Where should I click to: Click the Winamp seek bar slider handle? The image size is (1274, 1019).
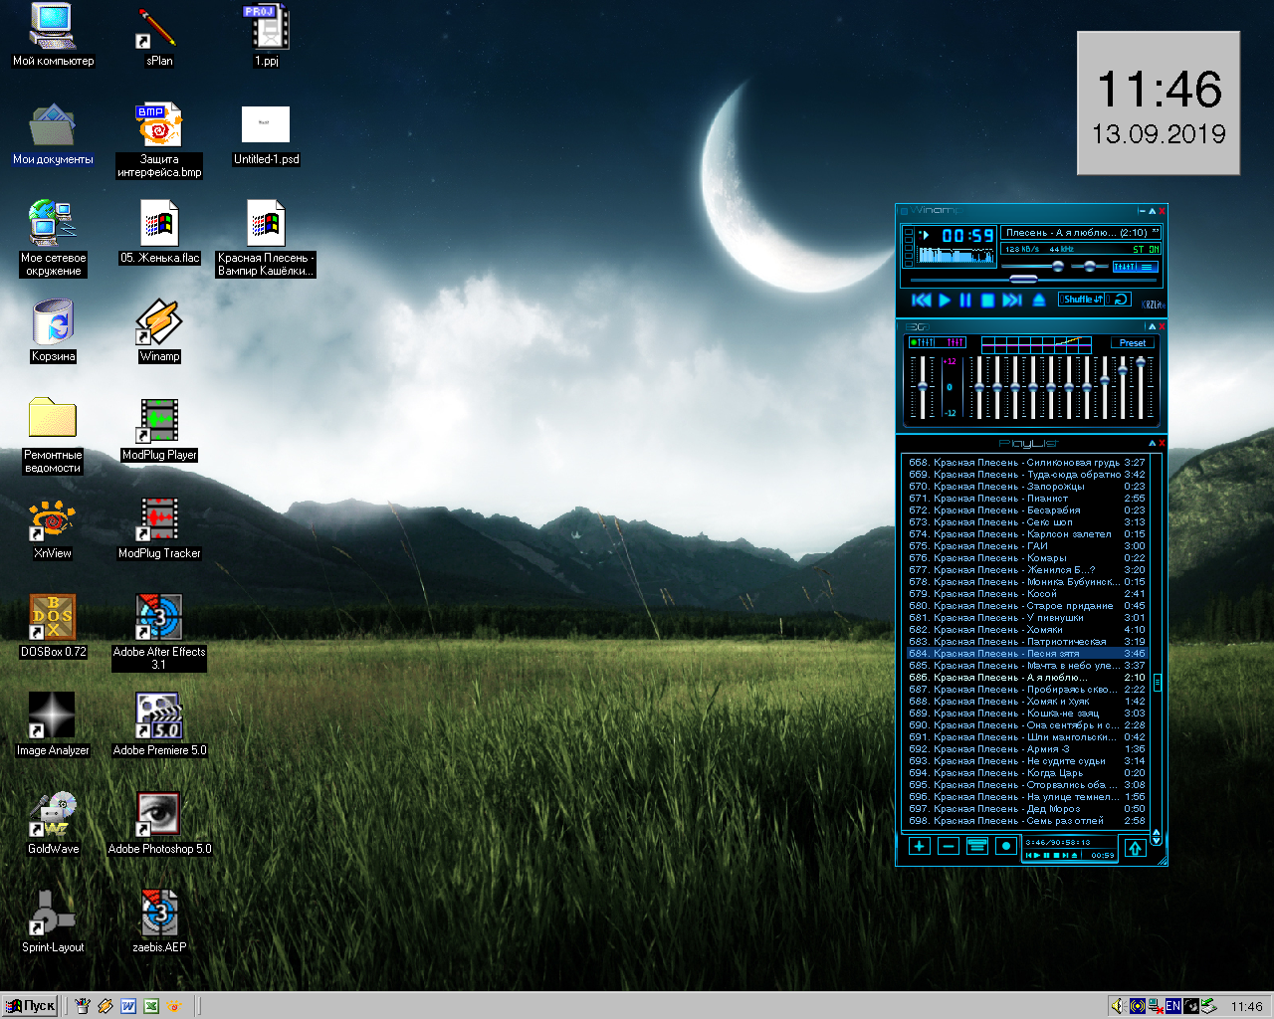click(x=1023, y=280)
